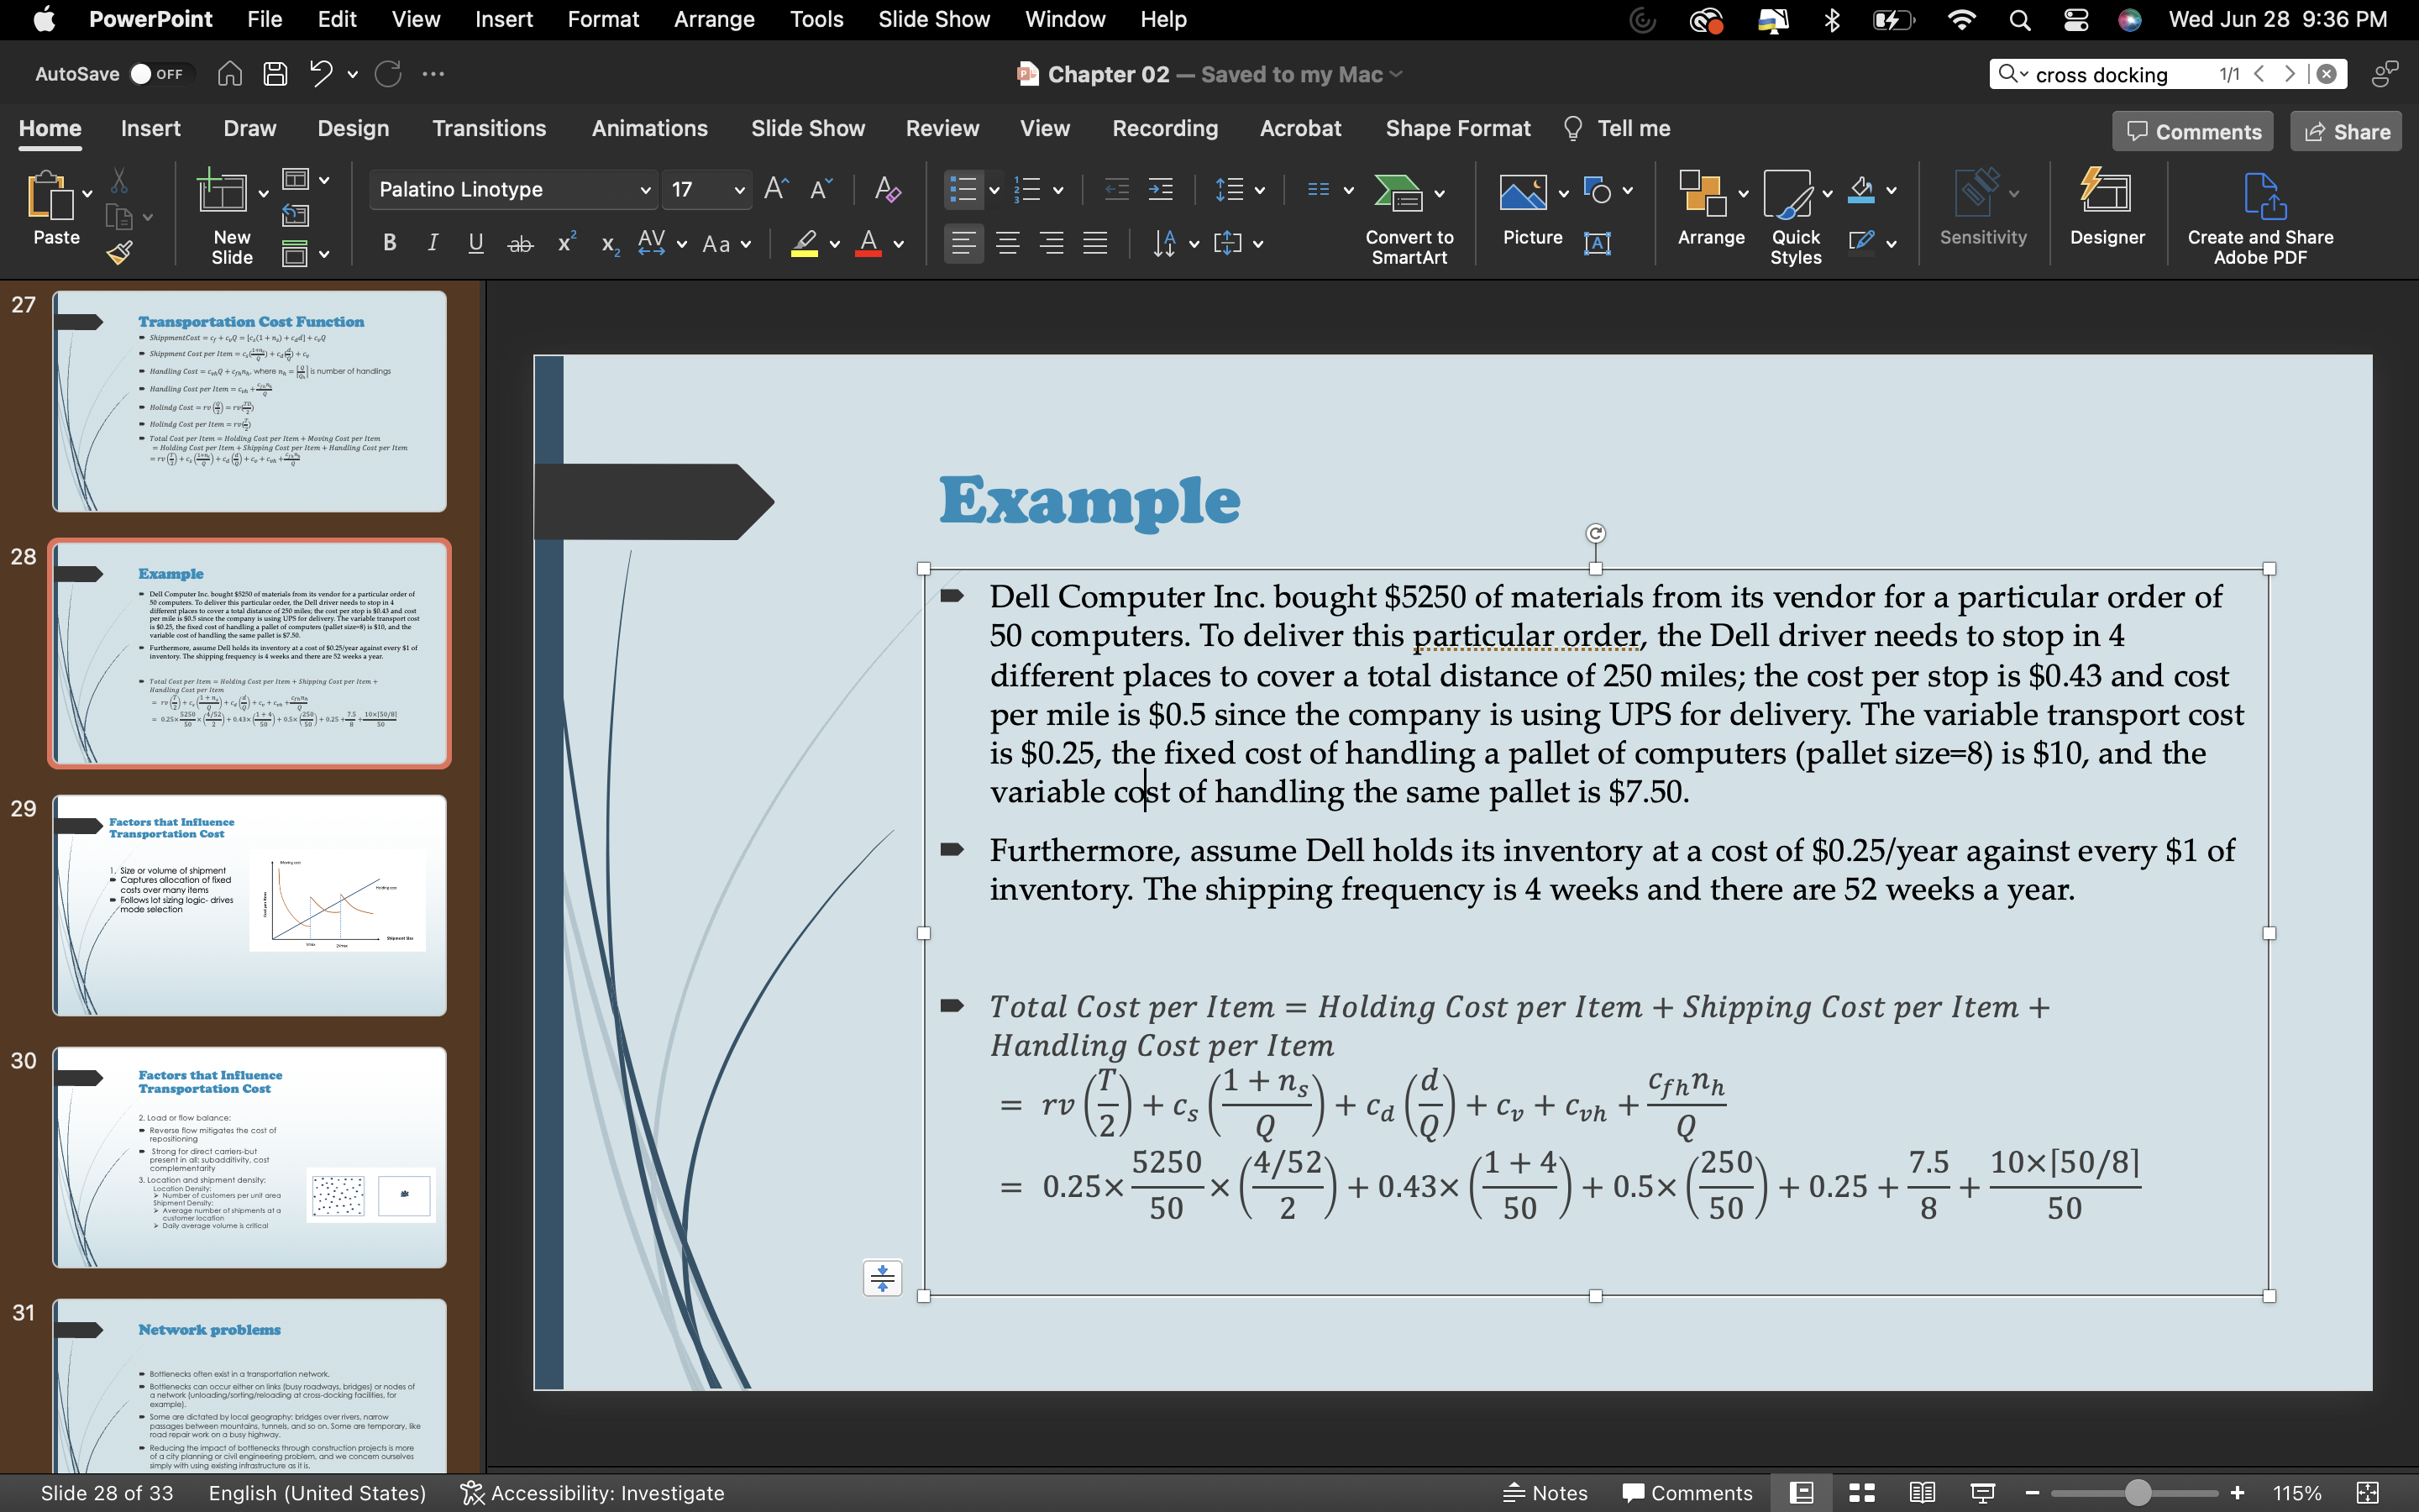
Task: Open the Shape Format ribbon tab
Action: (1457, 129)
